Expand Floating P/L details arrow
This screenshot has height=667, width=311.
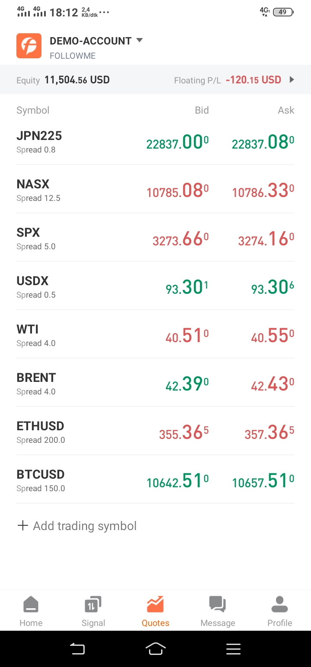(292, 79)
